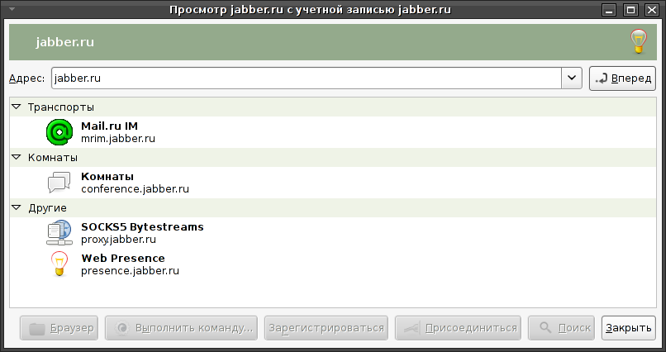Click the Закрыть button
The width and height of the screenshot is (666, 352).
point(629,328)
